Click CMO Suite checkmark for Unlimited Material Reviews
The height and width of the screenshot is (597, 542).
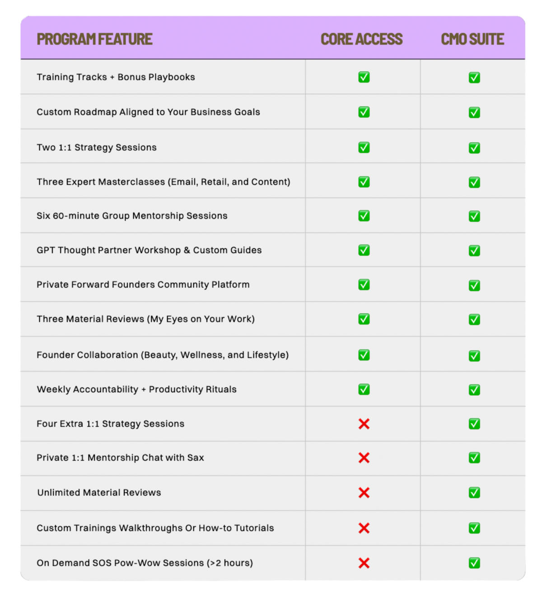point(474,493)
